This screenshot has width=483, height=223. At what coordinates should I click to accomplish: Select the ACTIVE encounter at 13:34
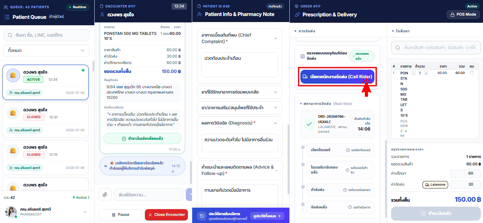pos(46,83)
